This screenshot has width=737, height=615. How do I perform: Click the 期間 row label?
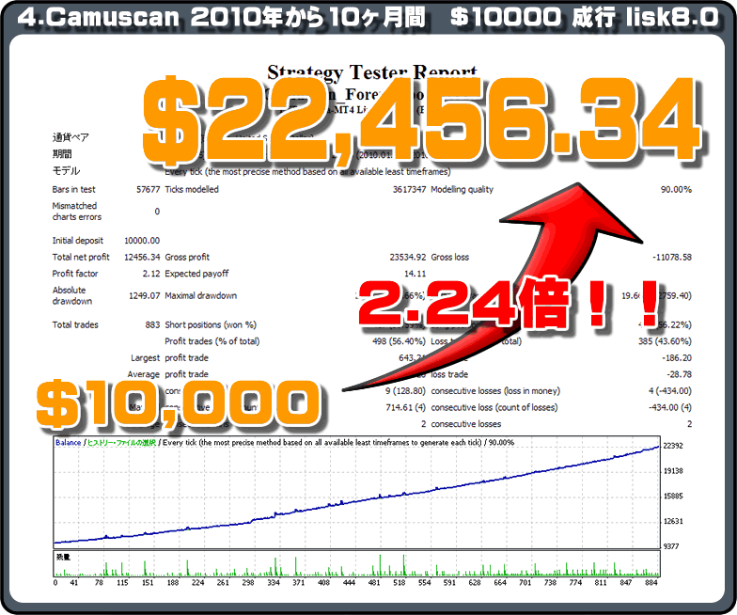click(x=62, y=153)
